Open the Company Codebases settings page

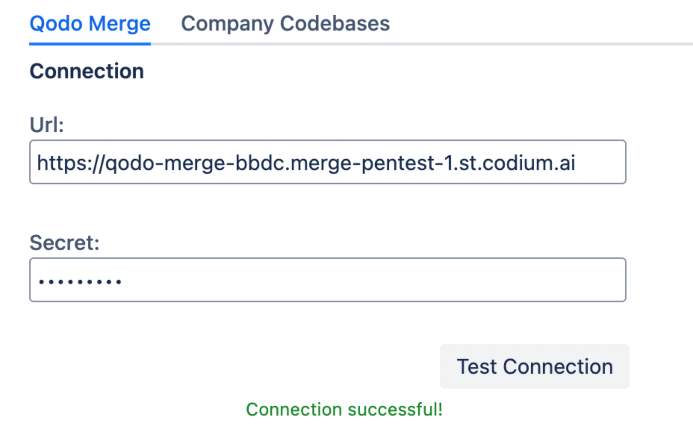click(286, 24)
